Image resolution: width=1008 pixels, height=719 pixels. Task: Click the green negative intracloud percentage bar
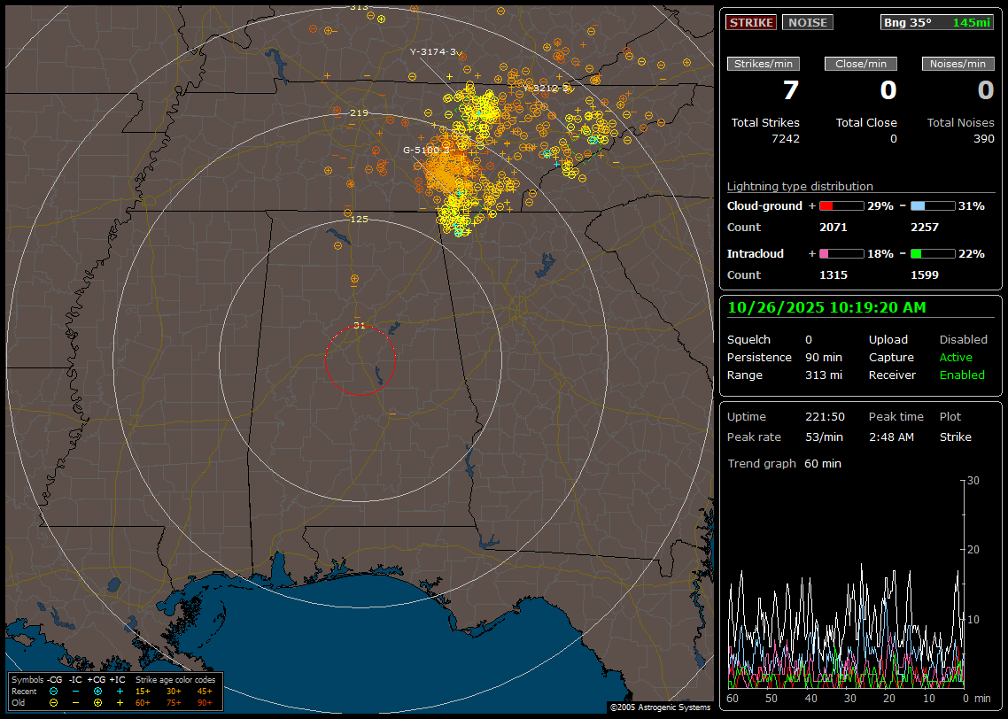pyautogui.click(x=933, y=253)
